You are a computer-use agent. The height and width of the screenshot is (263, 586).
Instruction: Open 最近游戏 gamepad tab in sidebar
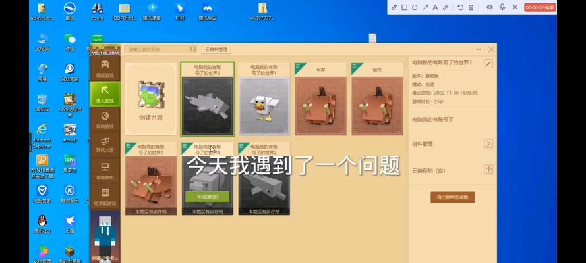[105, 68]
